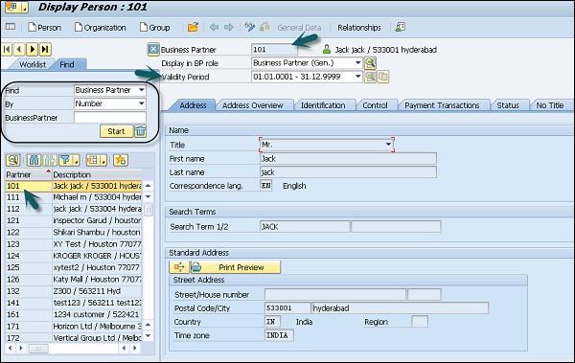Image resolution: width=575 pixels, height=363 pixels.
Task: Close the business partner with X icon
Action: click(153, 49)
